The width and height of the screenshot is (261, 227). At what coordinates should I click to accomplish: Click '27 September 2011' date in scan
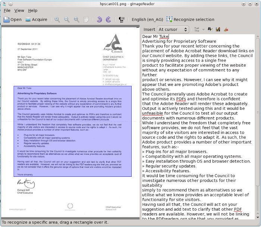click(x=28, y=49)
